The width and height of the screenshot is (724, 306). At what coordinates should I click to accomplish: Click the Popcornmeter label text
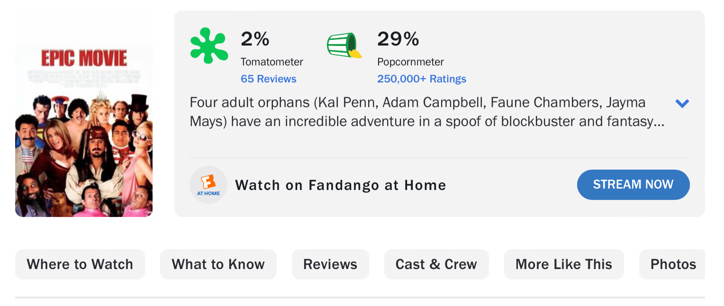click(410, 62)
